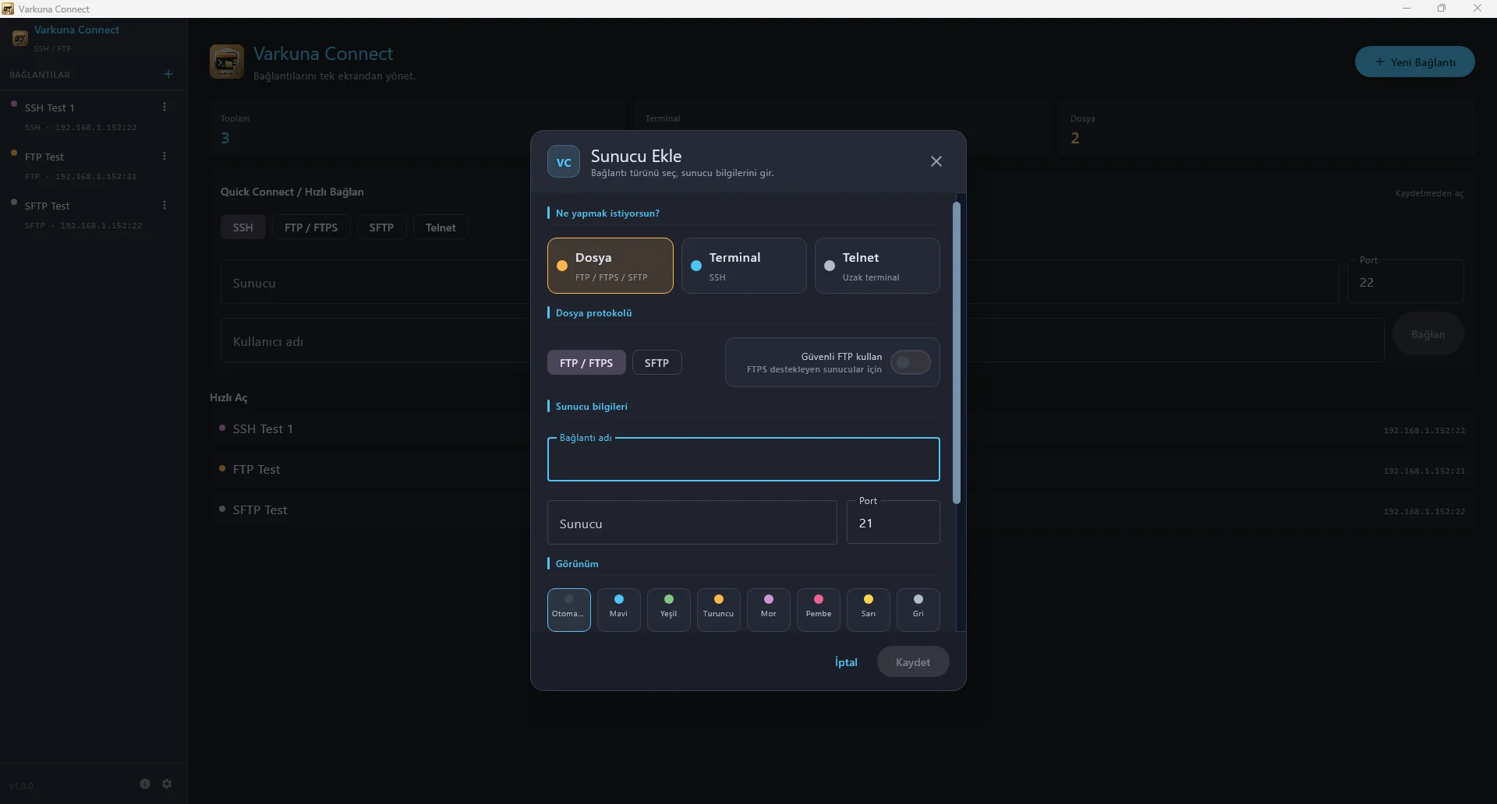
Task: Open options menu for FTP Test
Action: tap(164, 156)
